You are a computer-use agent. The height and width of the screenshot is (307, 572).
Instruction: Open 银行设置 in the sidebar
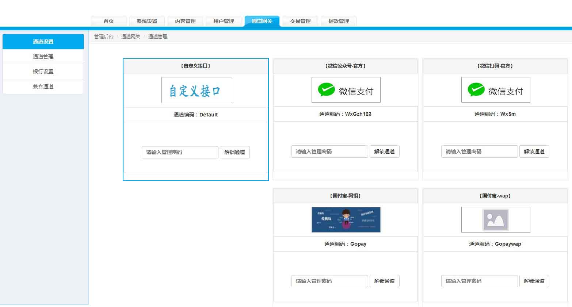pyautogui.click(x=43, y=72)
